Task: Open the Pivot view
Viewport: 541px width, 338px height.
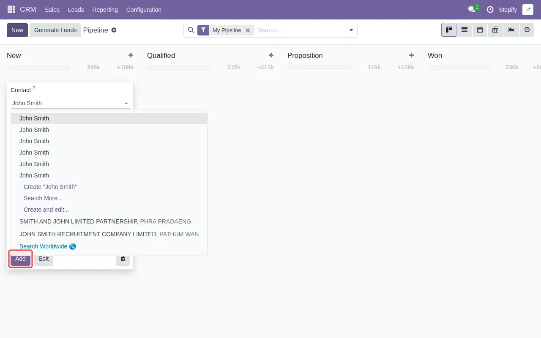Action: tap(495, 30)
